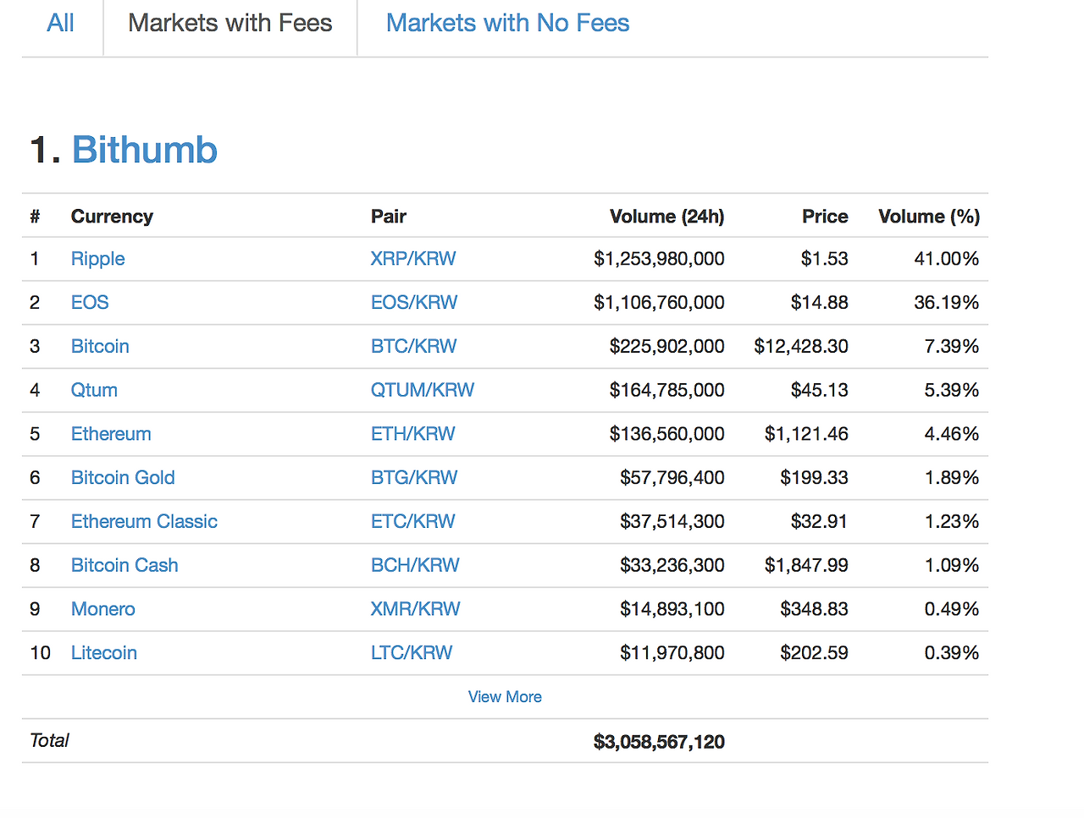Follow the XMR/KRW pair link
The width and height of the screenshot is (1084, 818).
click(416, 610)
